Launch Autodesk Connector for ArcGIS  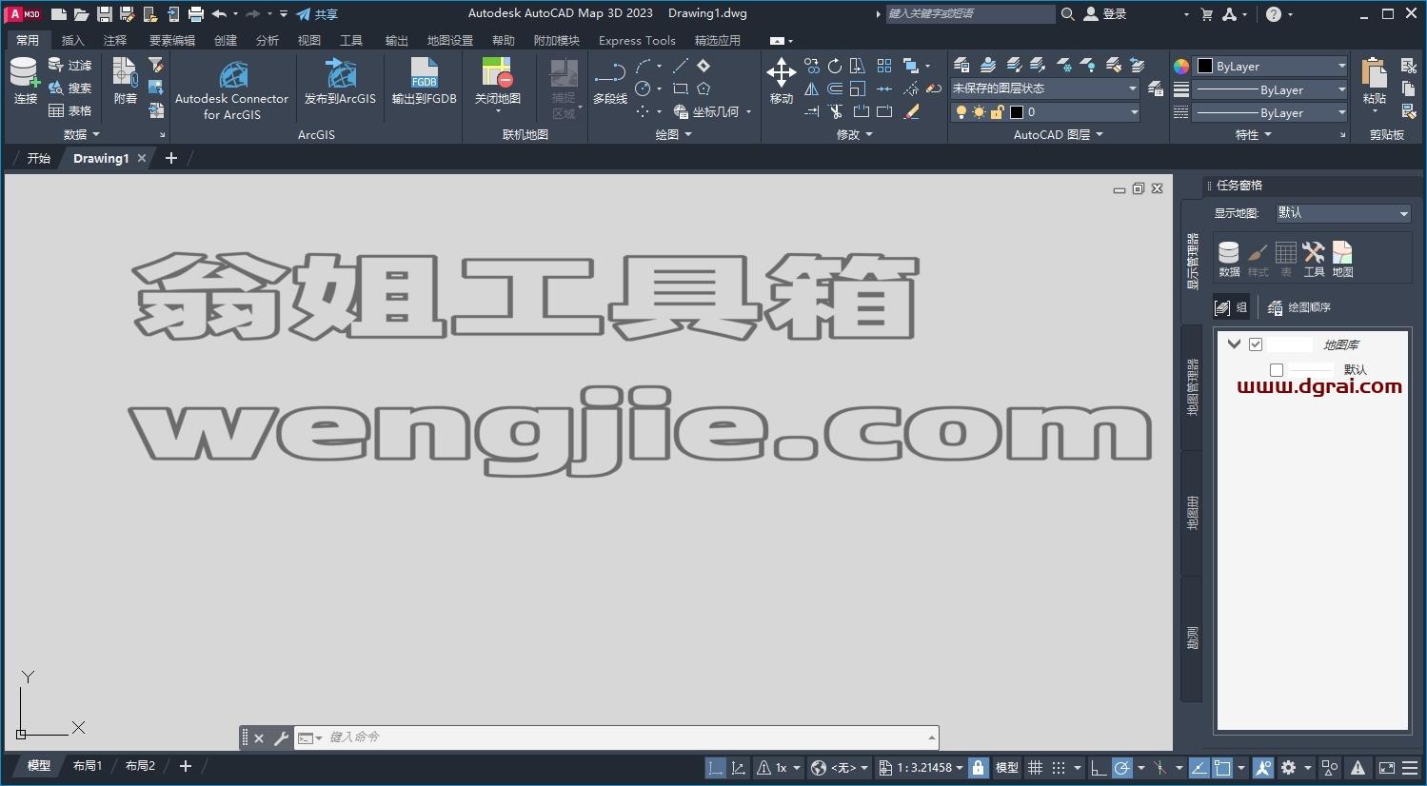coord(231,90)
